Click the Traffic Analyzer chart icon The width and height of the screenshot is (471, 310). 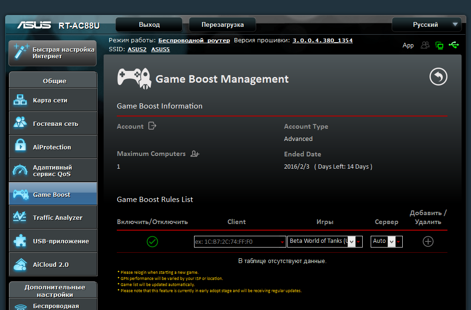point(20,217)
